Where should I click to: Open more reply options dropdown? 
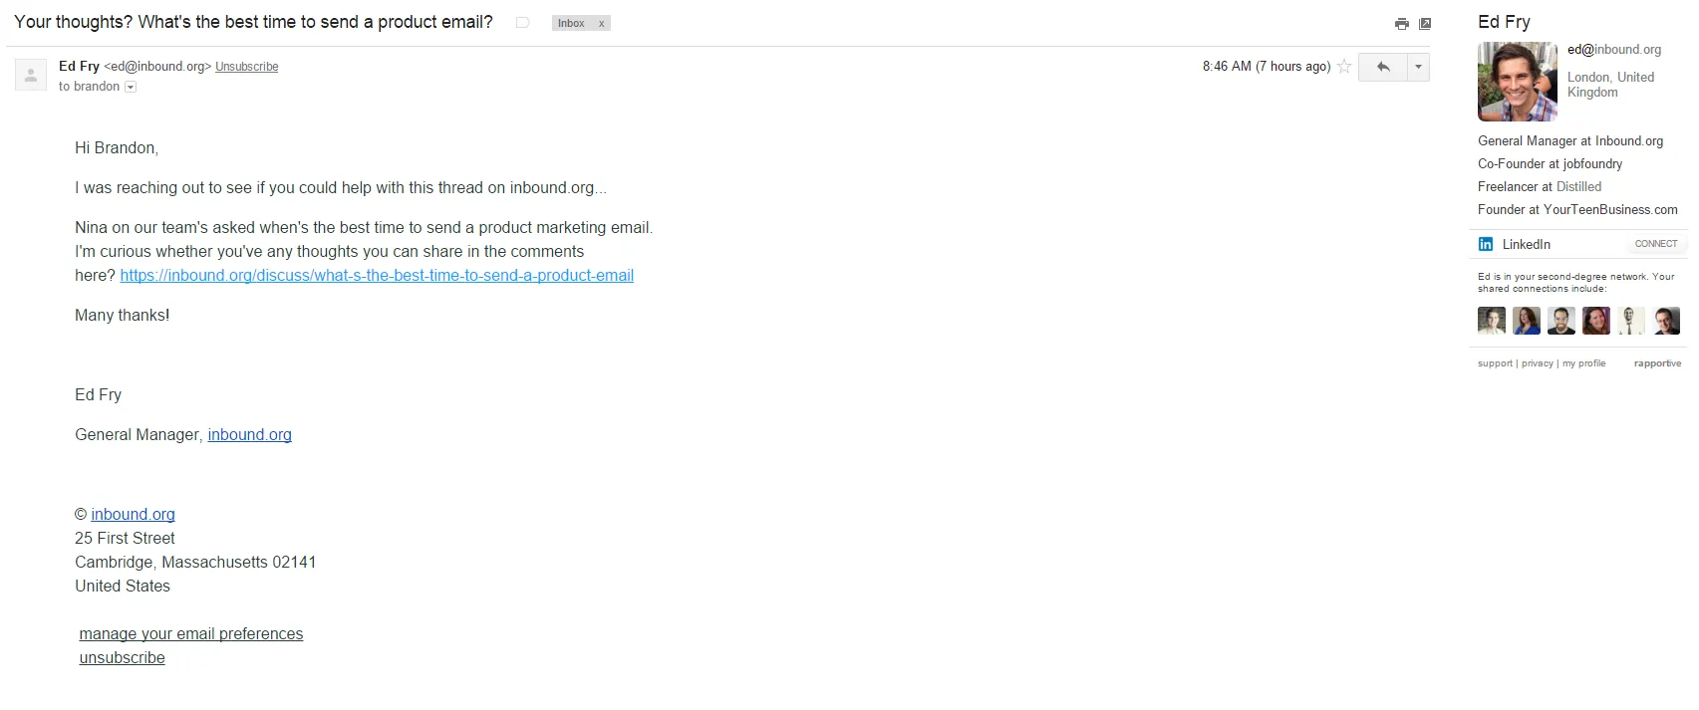tap(1418, 67)
